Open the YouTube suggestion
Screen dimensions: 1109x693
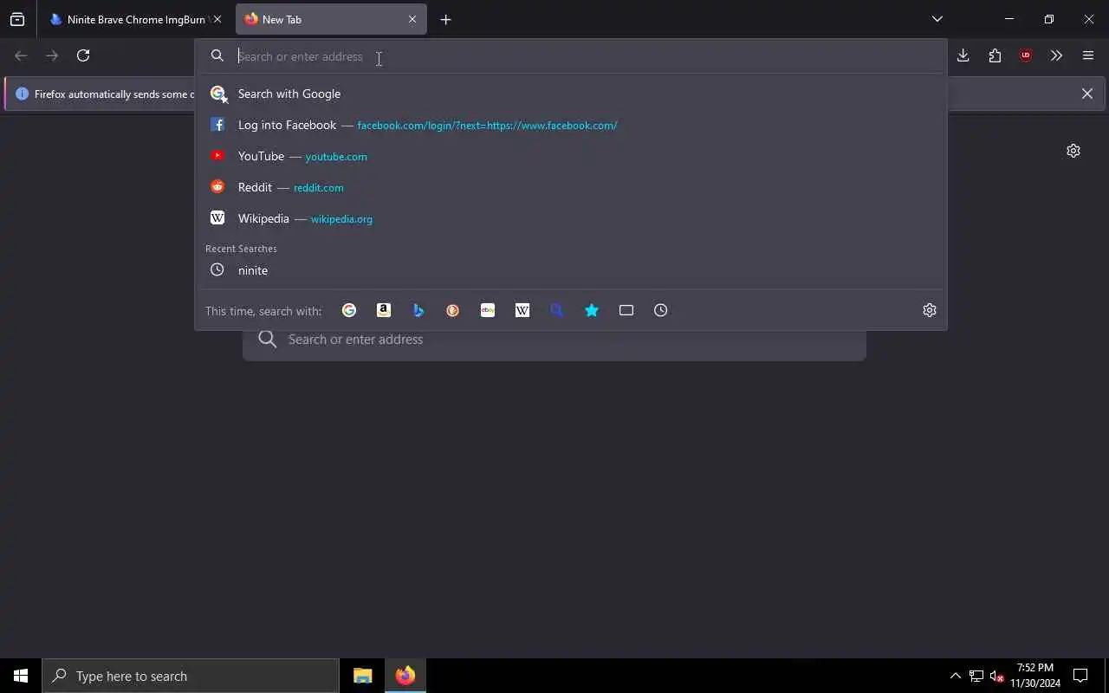click(x=571, y=156)
